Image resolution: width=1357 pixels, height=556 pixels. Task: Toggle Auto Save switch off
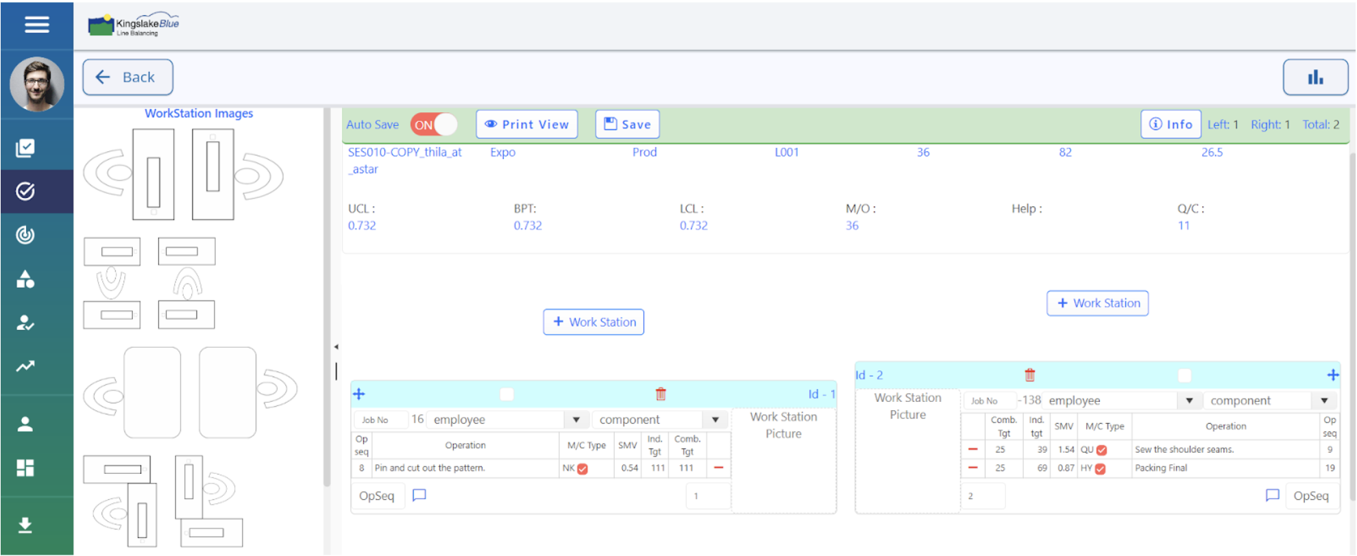(x=434, y=125)
